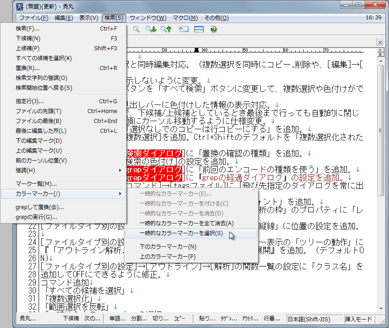Go to 上のカラーマーカー(P)

(191, 257)
